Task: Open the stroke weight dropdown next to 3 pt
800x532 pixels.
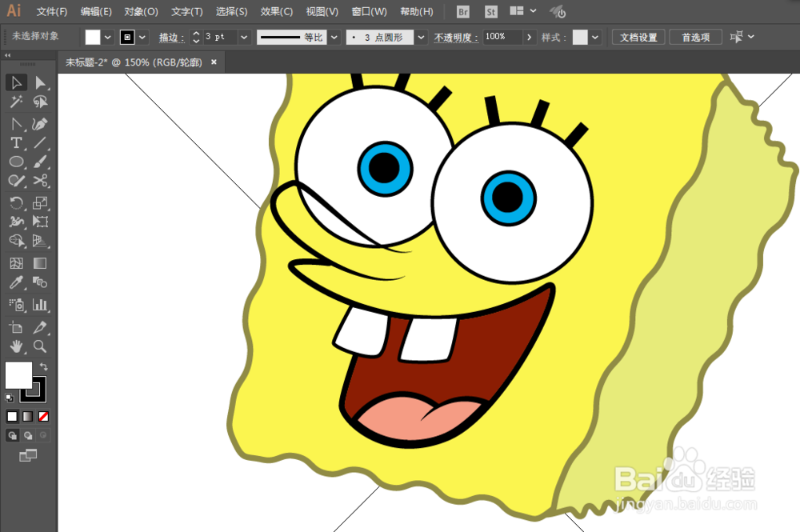Action: click(244, 38)
